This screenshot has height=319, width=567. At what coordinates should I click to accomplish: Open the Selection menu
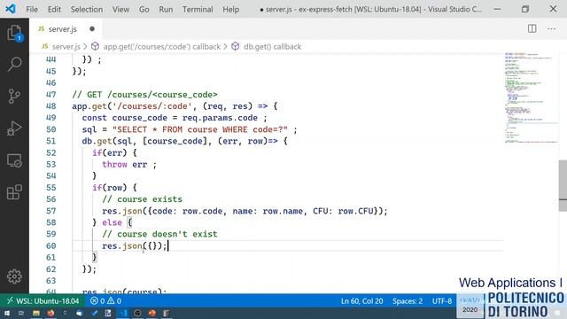87,9
